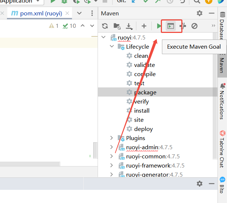The height and width of the screenshot is (203, 227).
Task: Select the Plugins folder label
Action: (x=136, y=138)
